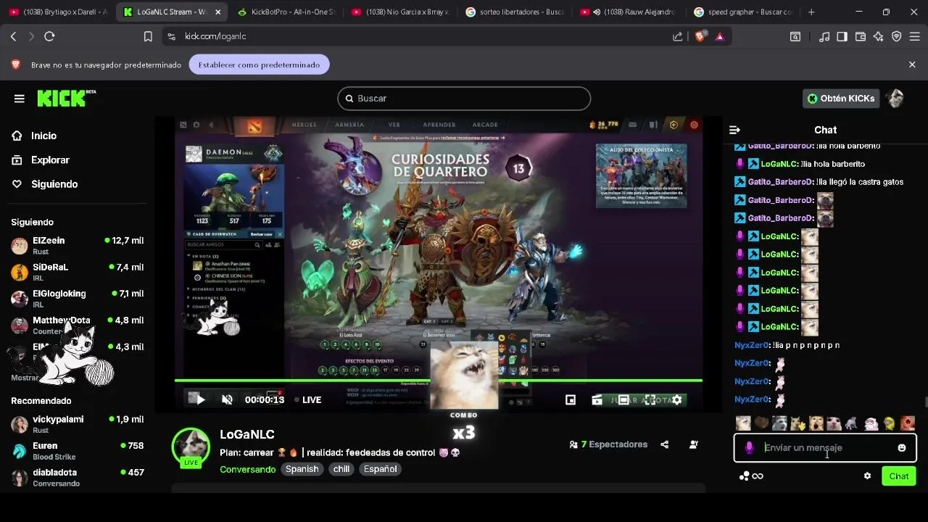The height and width of the screenshot is (522, 928).
Task: Enable picture-in-picture mini player
Action: click(571, 399)
